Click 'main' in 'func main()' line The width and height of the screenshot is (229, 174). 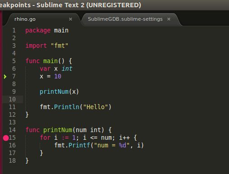(50, 61)
